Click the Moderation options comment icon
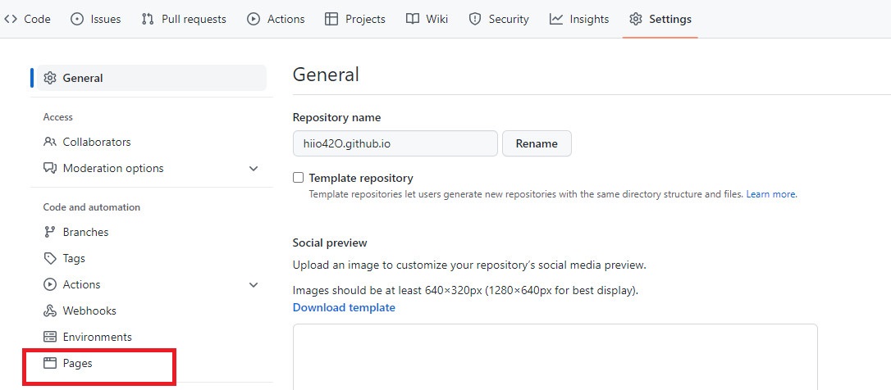Screen dimensions: 891x390 click(x=50, y=168)
